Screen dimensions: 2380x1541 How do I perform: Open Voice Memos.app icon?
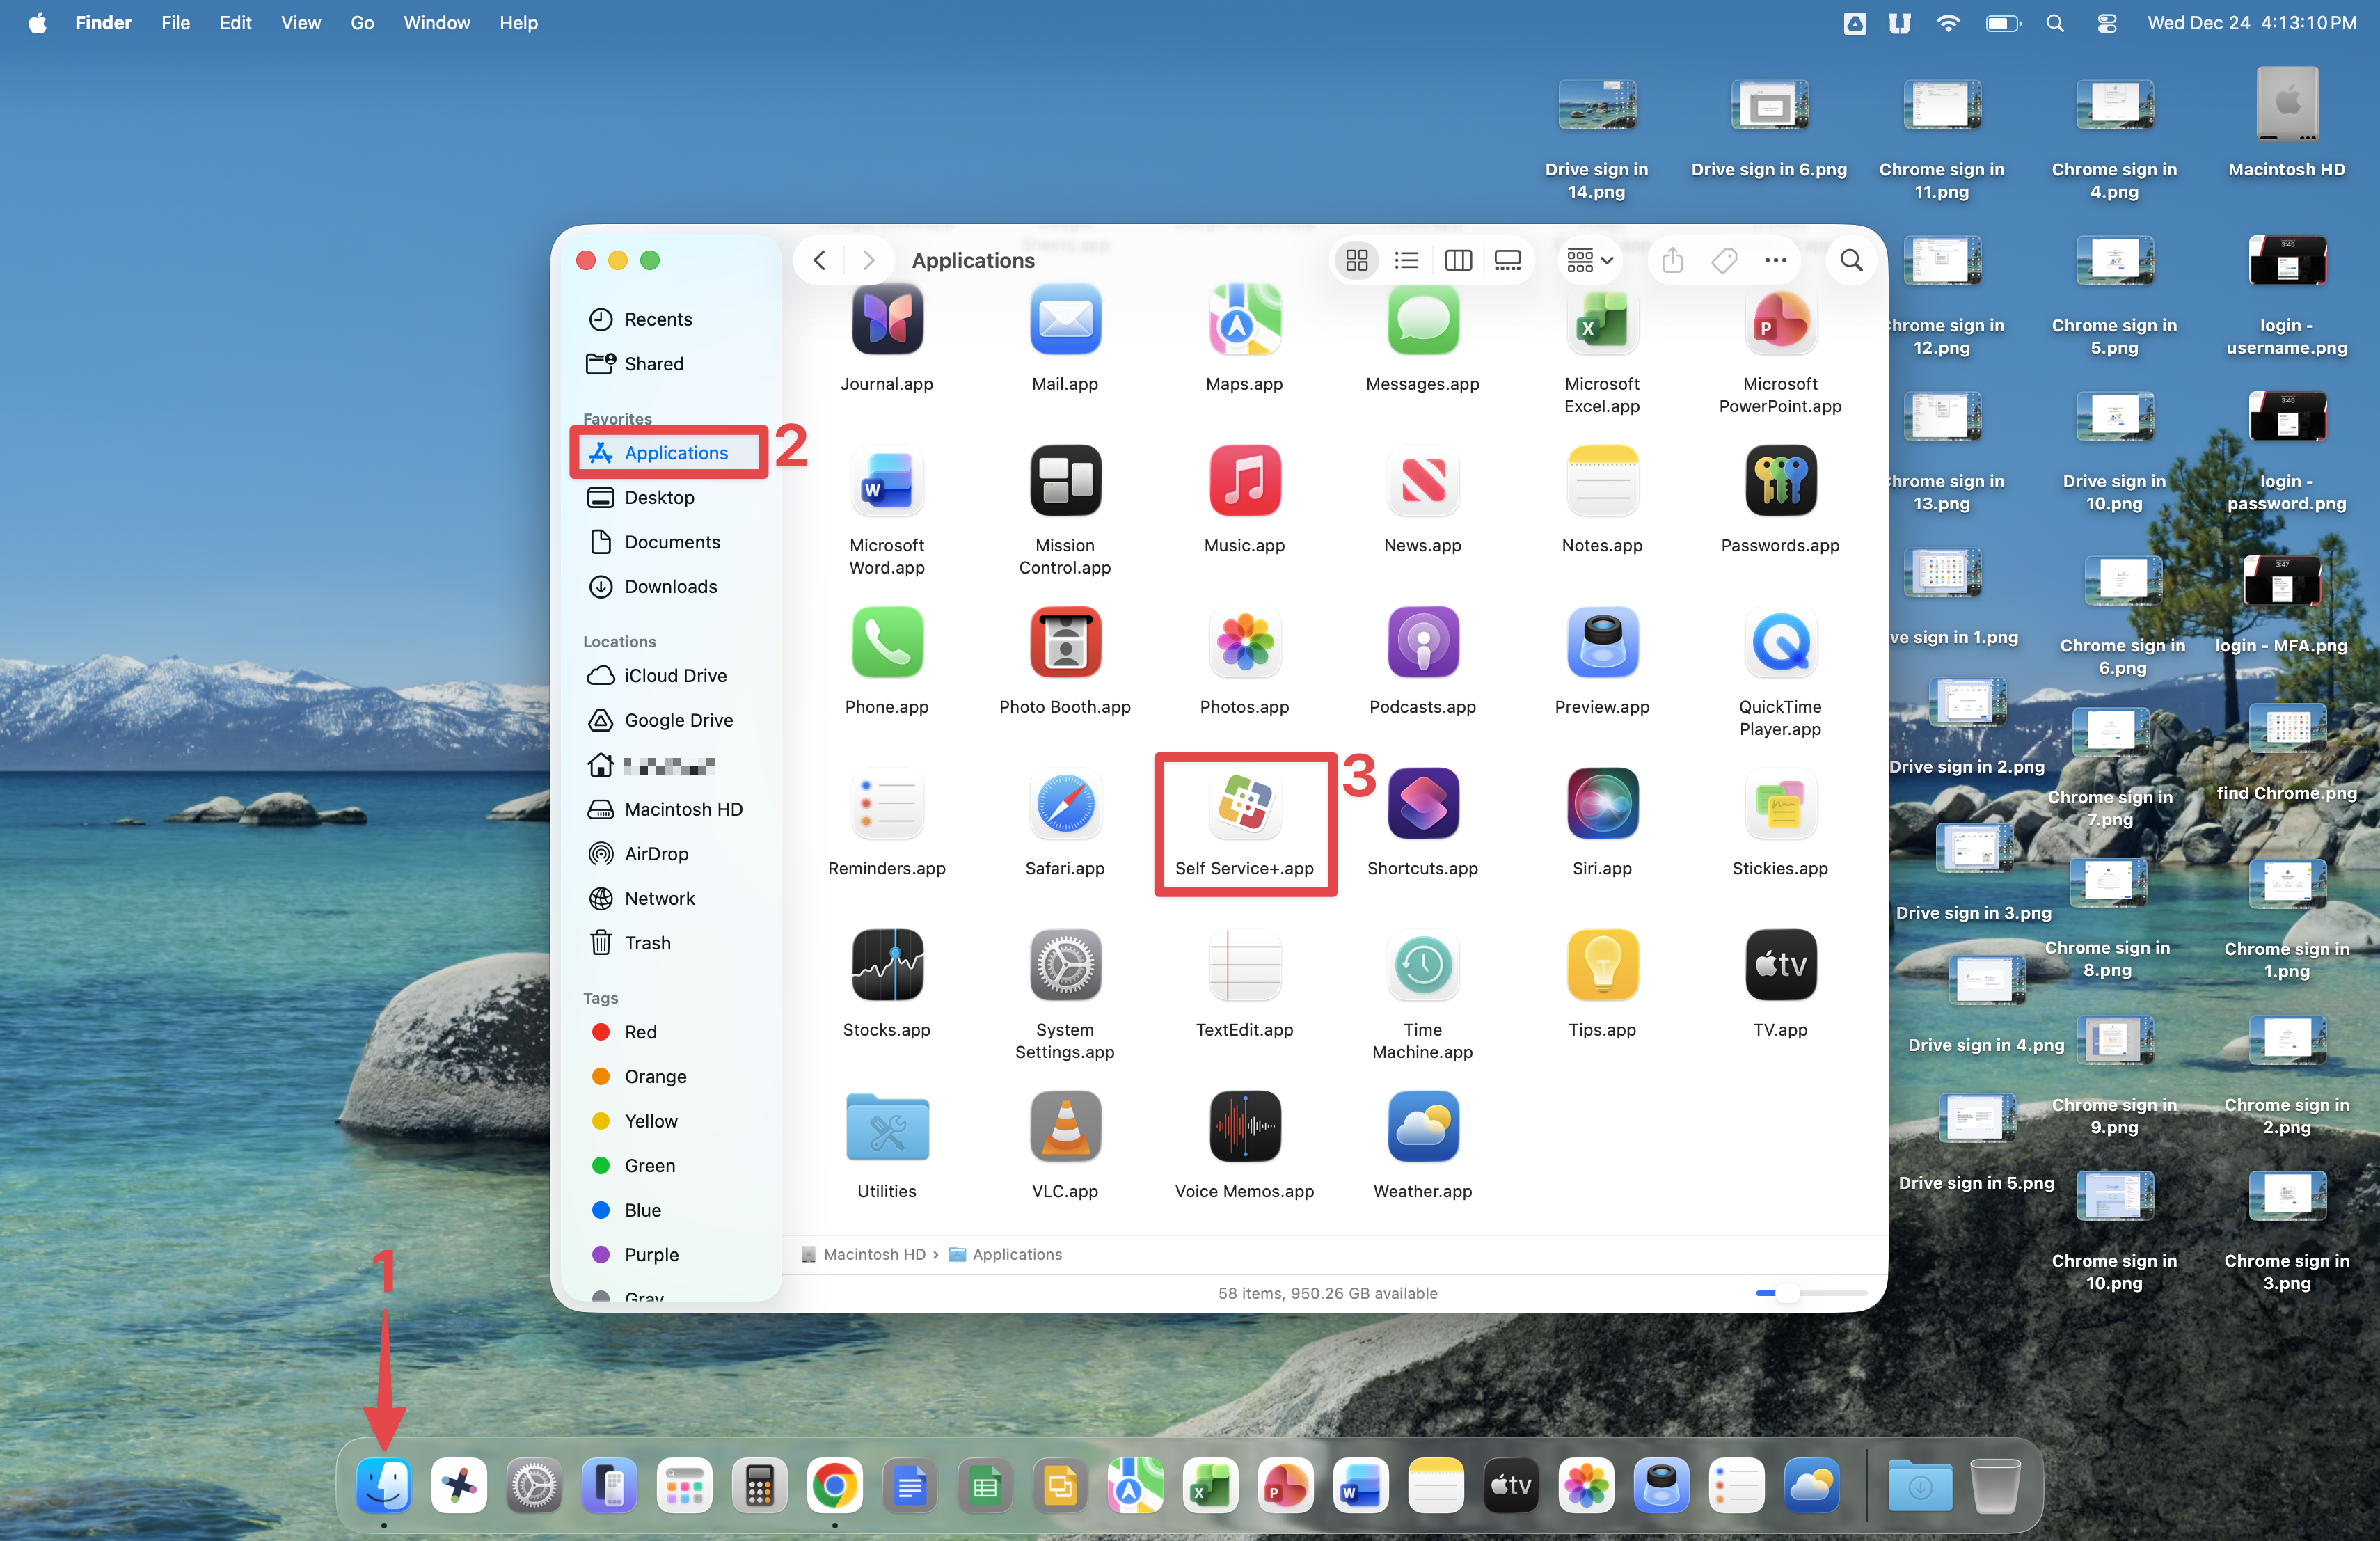(x=1244, y=1127)
